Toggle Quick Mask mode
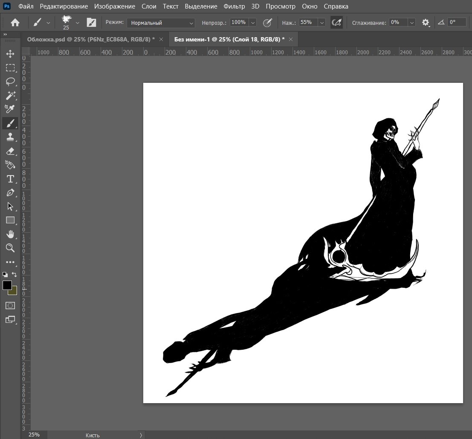The width and height of the screenshot is (472, 439). [10, 305]
